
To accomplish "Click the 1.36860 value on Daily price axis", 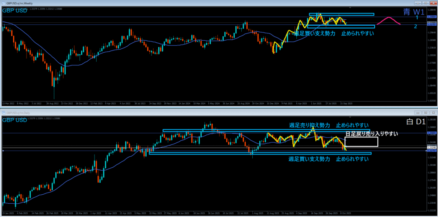I will [432, 127].
